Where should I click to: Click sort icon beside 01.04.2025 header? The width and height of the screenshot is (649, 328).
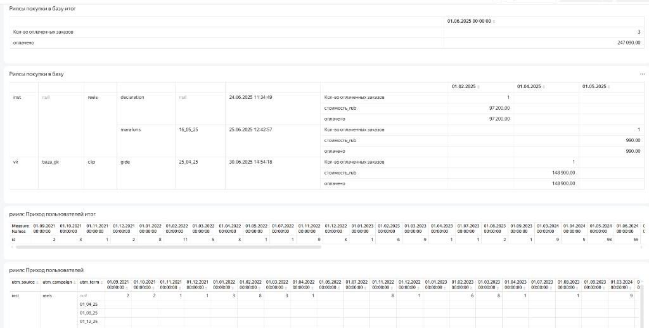[544, 87]
